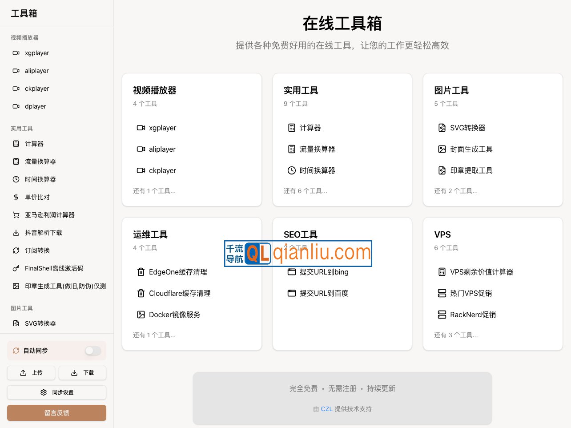Enable the 自动同步 switch
Screen dimensions: 571x428
click(92, 351)
